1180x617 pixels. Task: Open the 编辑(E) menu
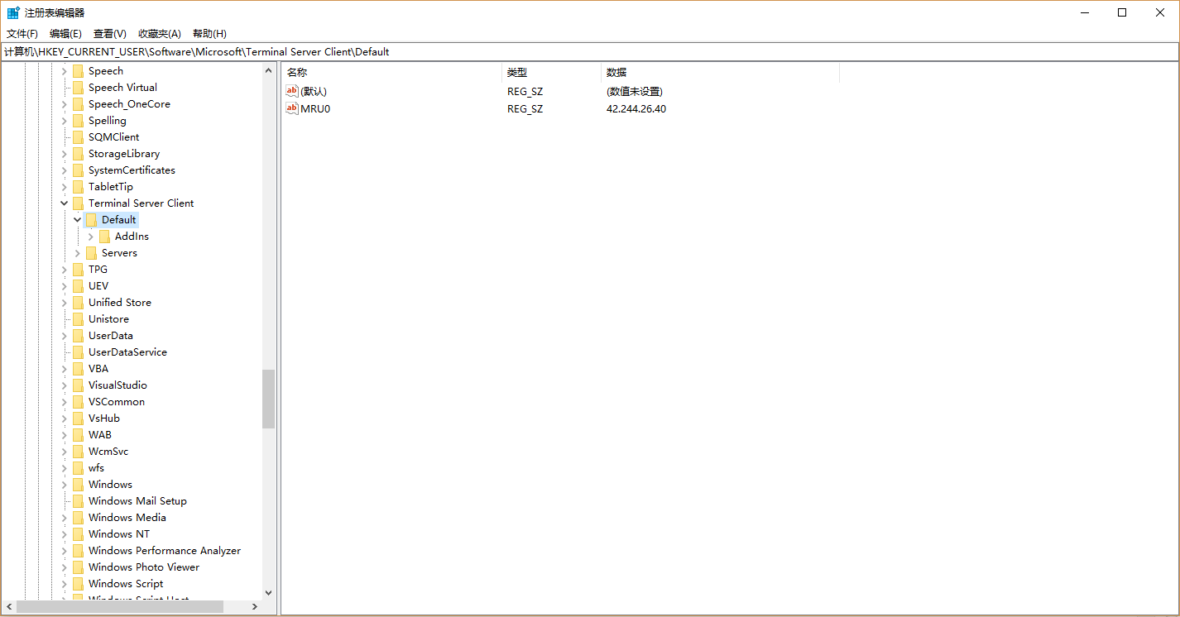[65, 34]
